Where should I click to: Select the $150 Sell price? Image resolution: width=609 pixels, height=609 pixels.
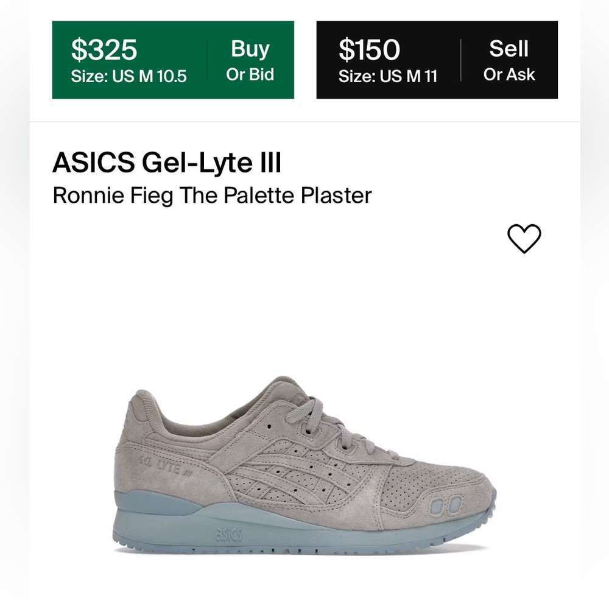pos(368,49)
